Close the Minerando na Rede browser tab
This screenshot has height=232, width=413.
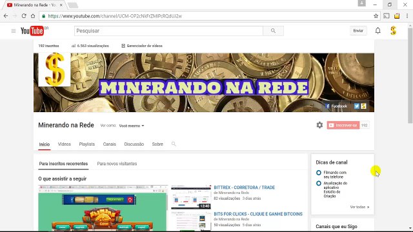click(61, 5)
